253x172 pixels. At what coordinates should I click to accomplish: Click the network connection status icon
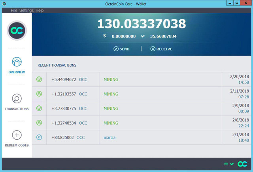pyautogui.click(x=226, y=164)
